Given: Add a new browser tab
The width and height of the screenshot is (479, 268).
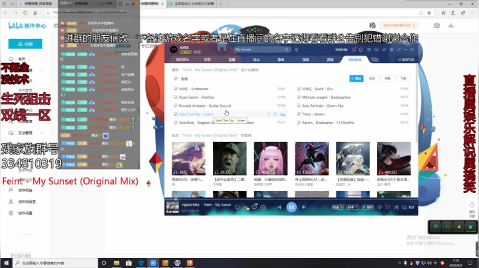Looking at the screenshot, I should (221, 4).
